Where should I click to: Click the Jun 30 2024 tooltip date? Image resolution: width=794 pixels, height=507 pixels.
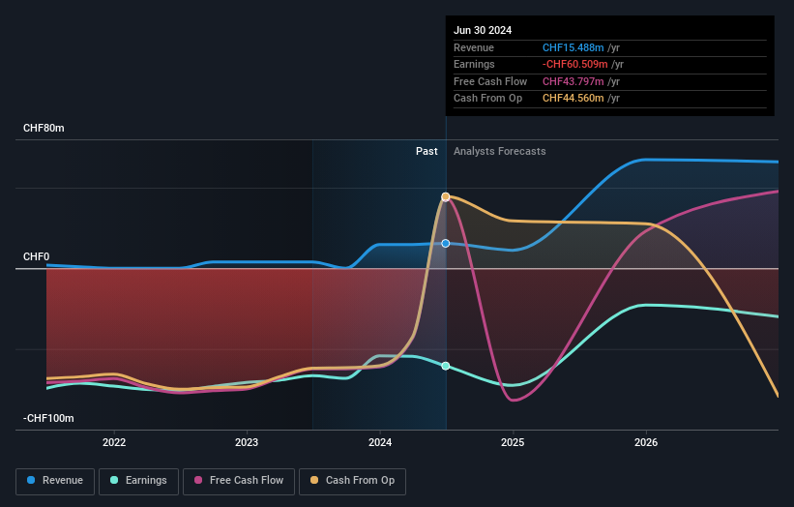483,30
